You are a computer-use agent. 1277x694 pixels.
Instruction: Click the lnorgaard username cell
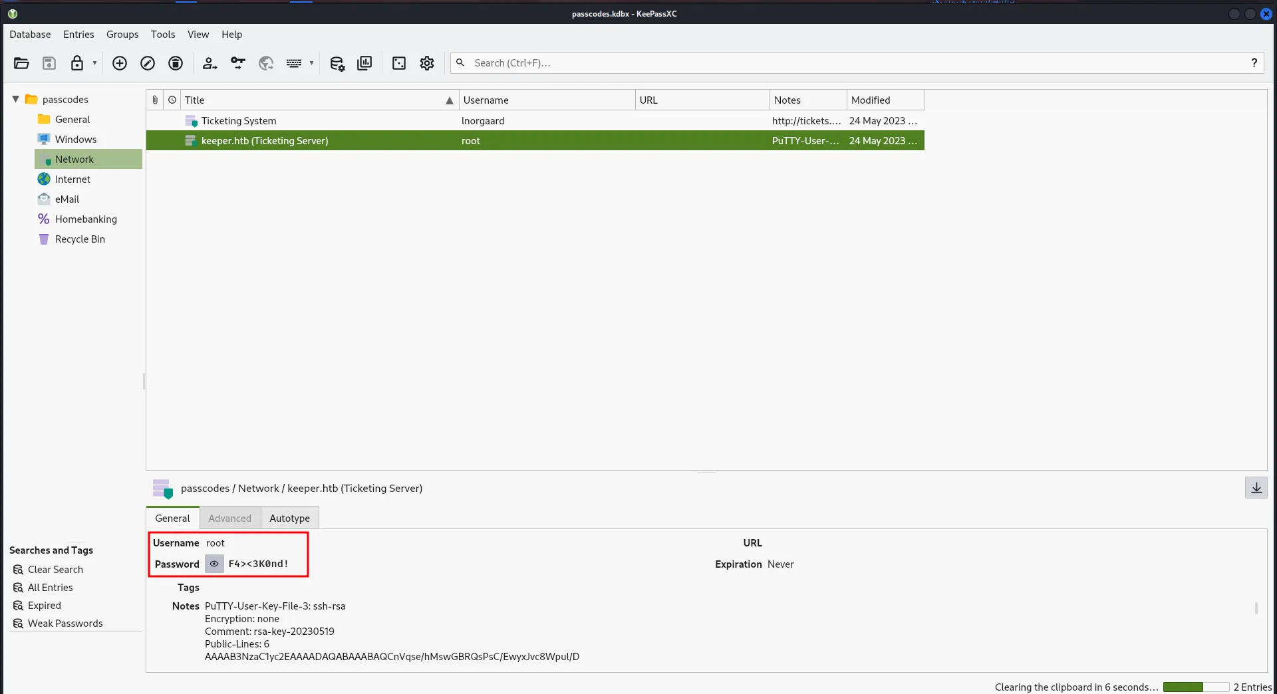tap(483, 120)
